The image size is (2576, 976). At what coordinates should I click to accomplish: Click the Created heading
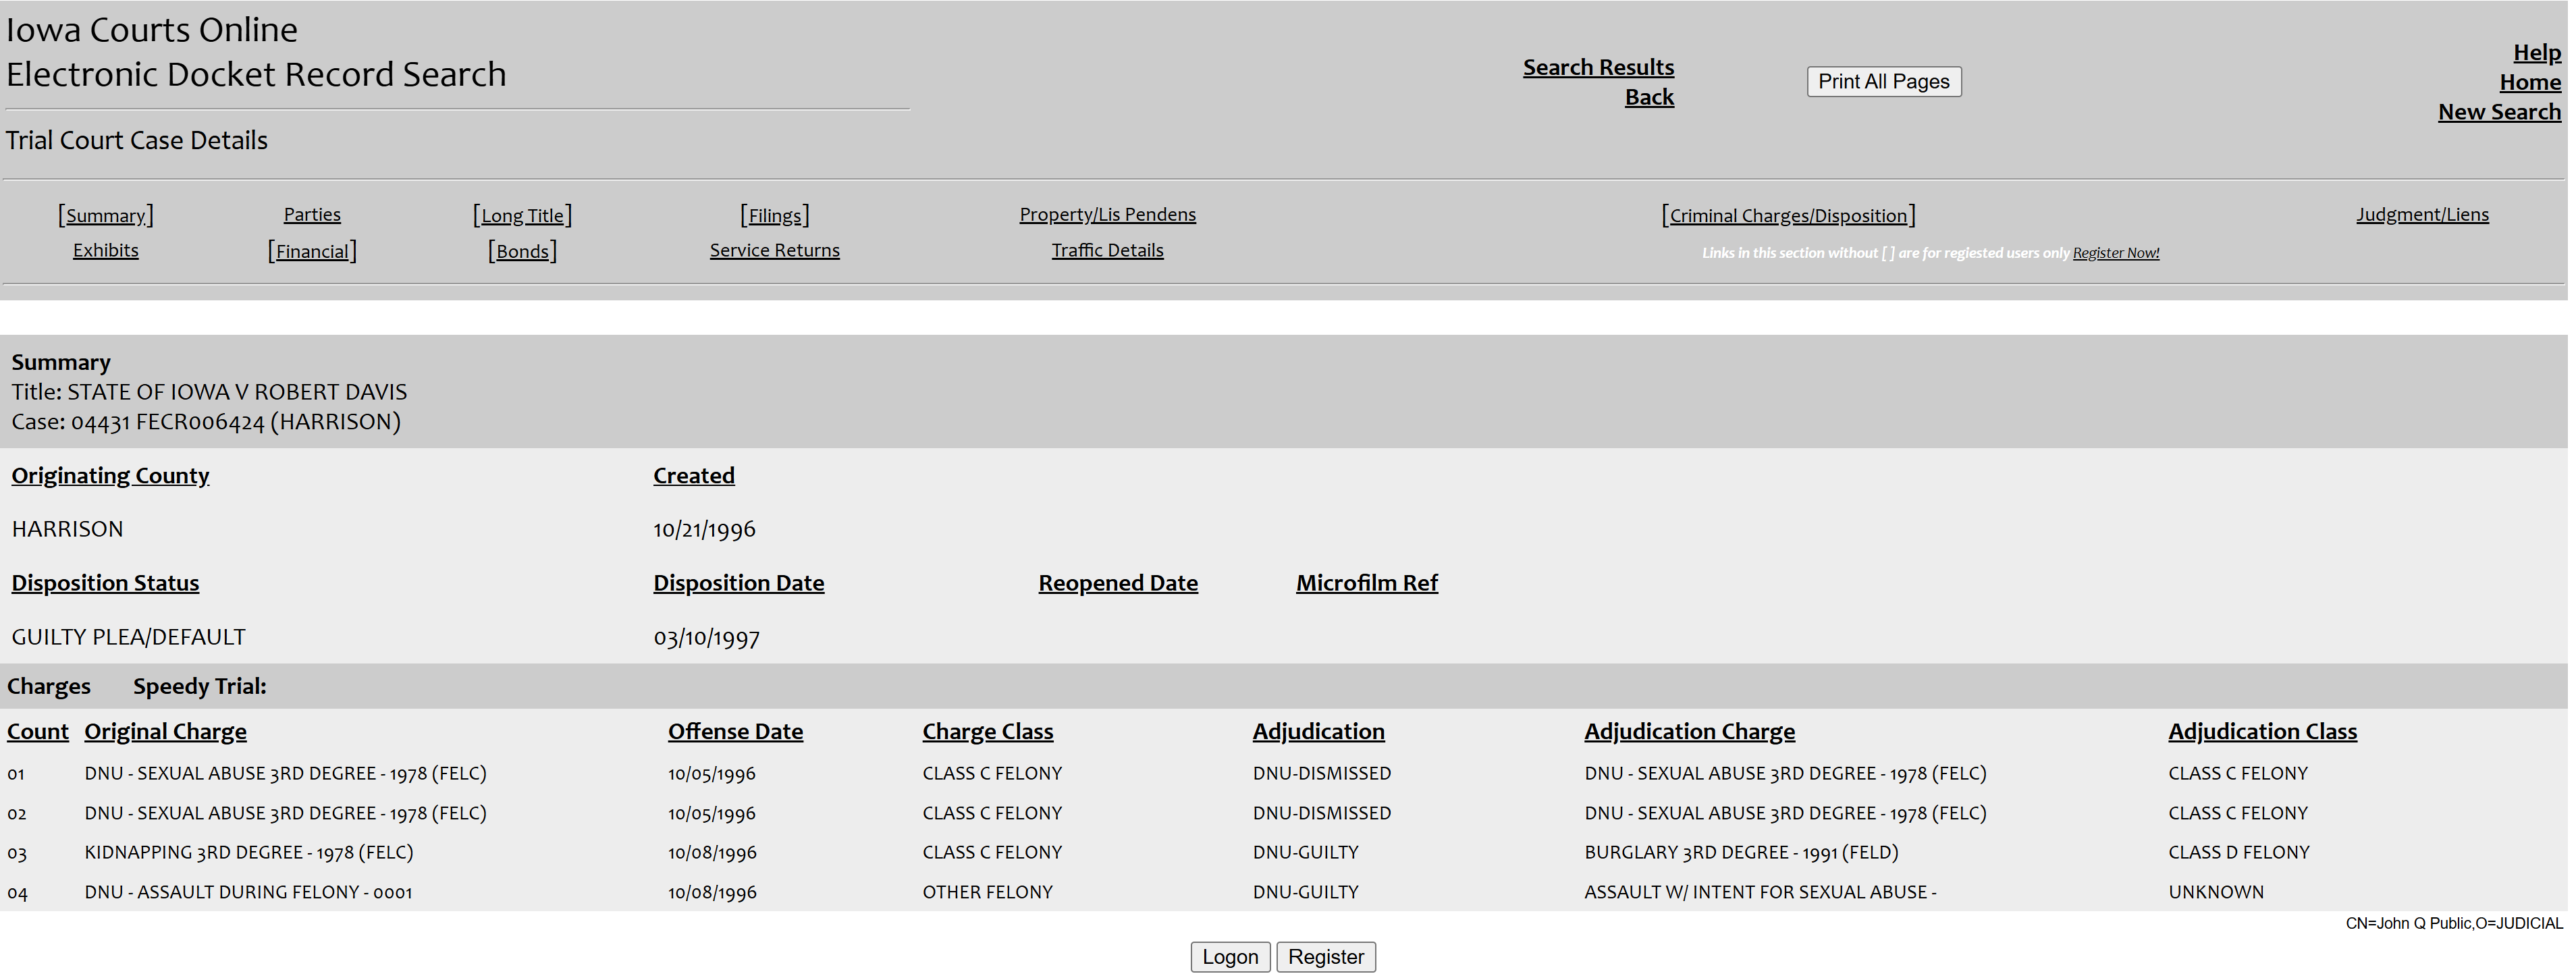click(694, 476)
